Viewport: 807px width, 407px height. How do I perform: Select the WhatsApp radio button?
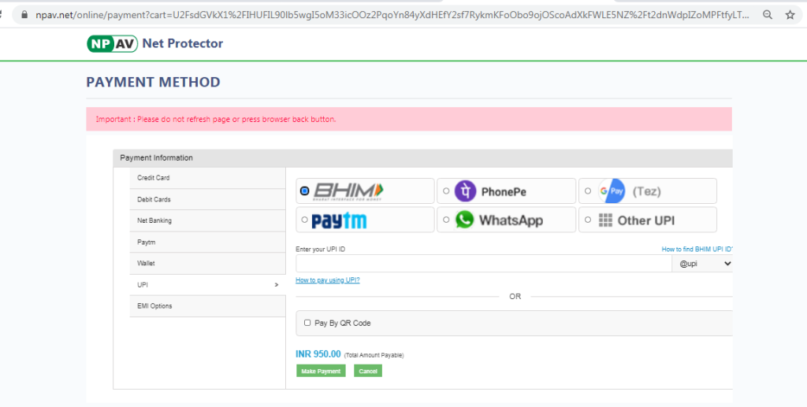(447, 220)
